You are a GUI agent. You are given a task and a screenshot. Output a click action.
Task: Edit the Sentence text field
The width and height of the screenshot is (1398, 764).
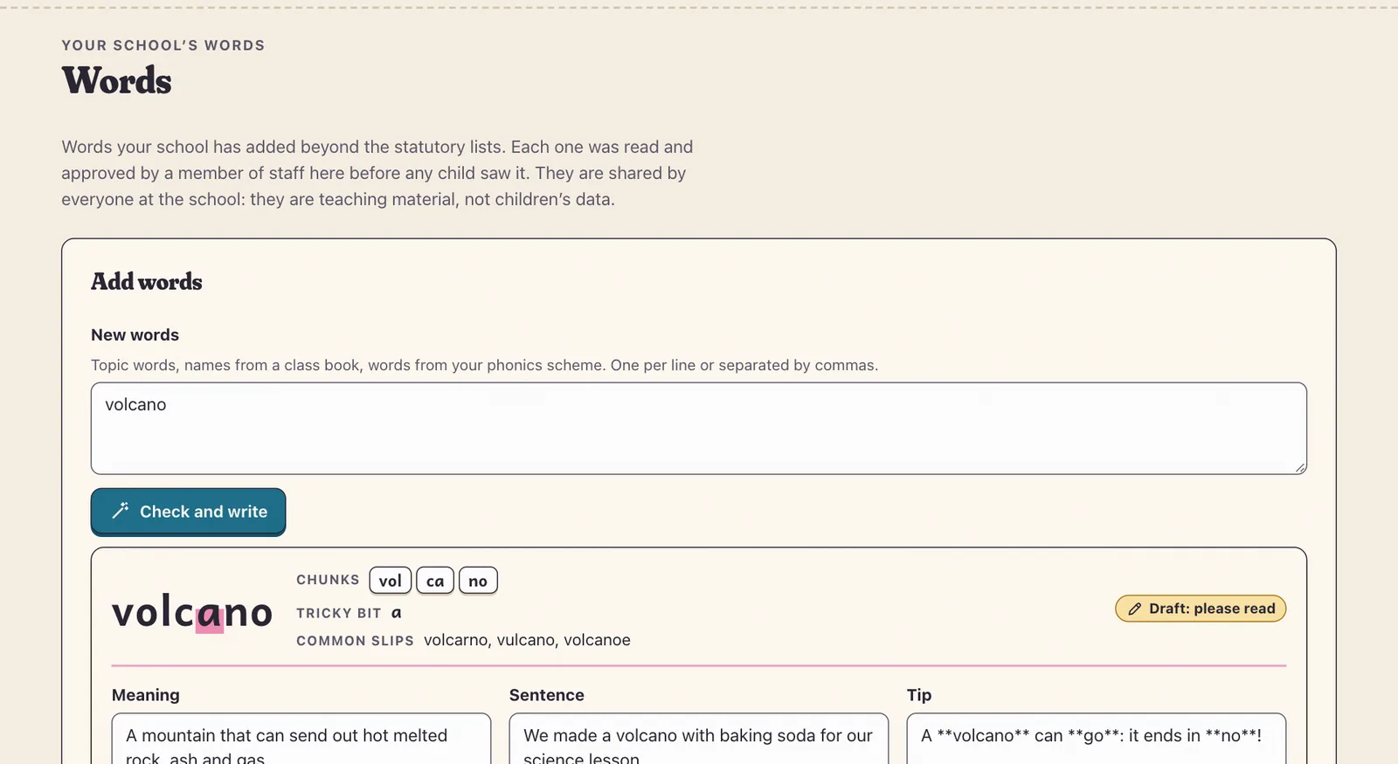tap(699, 739)
